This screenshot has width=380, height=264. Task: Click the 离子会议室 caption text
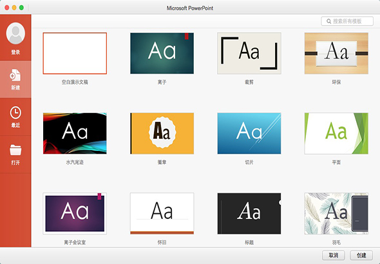click(x=75, y=242)
